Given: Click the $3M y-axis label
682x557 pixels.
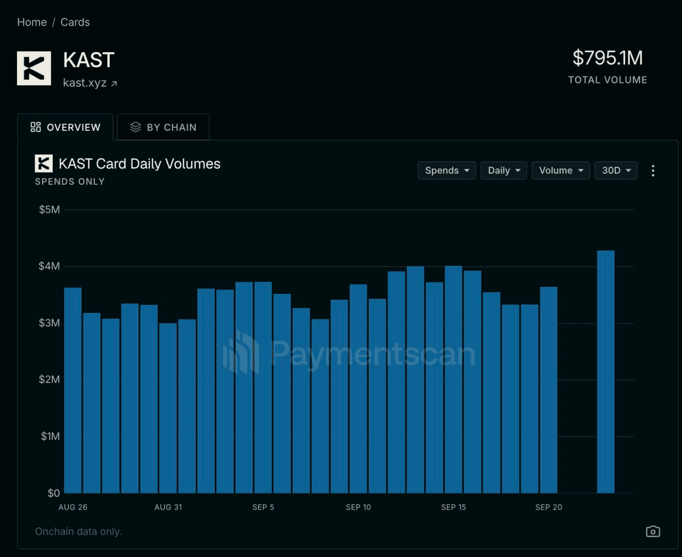Looking at the screenshot, I should pyautogui.click(x=50, y=323).
